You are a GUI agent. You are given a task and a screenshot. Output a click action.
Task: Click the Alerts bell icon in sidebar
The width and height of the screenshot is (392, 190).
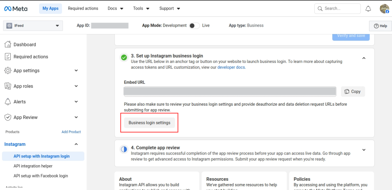click(8, 101)
